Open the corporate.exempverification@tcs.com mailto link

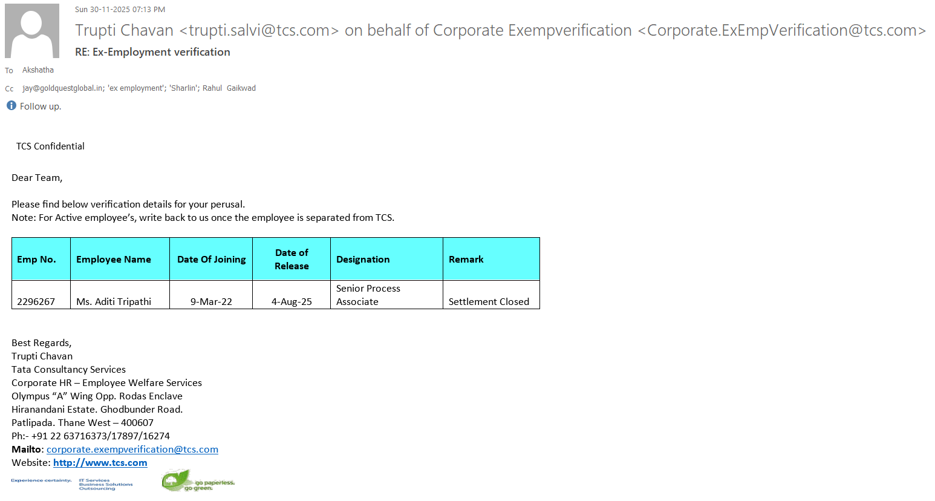tap(132, 450)
